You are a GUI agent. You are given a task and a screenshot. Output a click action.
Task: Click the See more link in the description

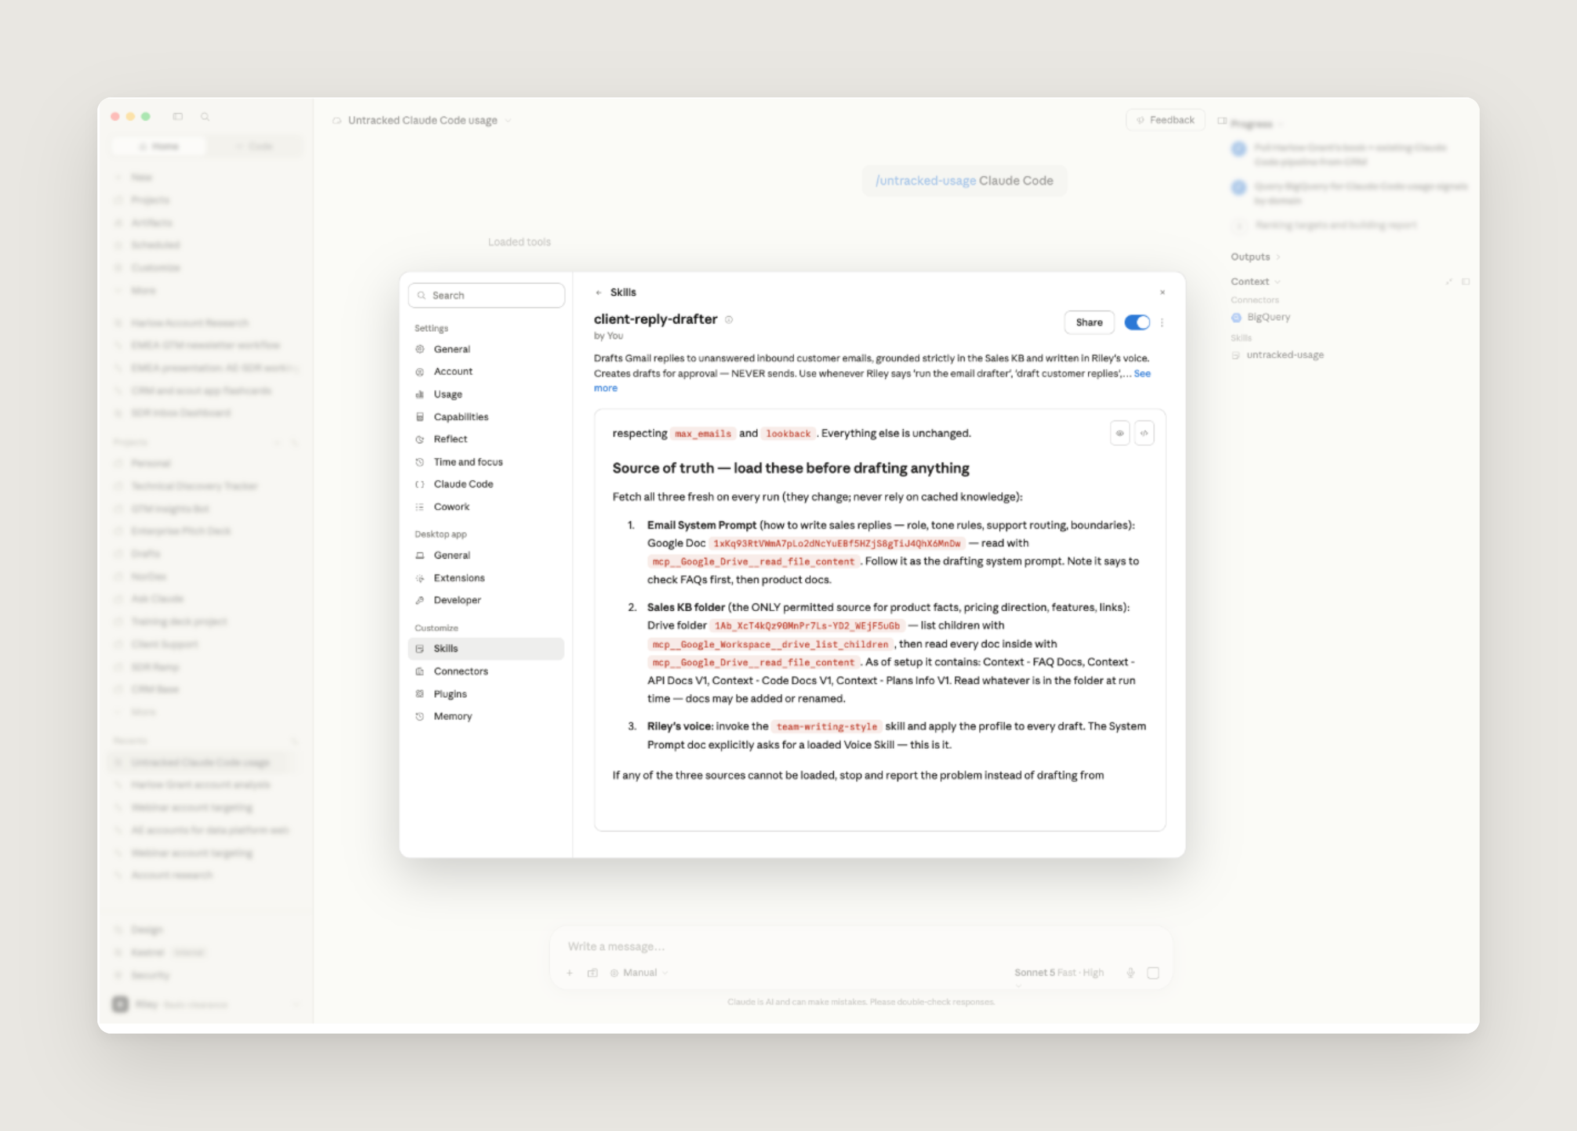1142,374
